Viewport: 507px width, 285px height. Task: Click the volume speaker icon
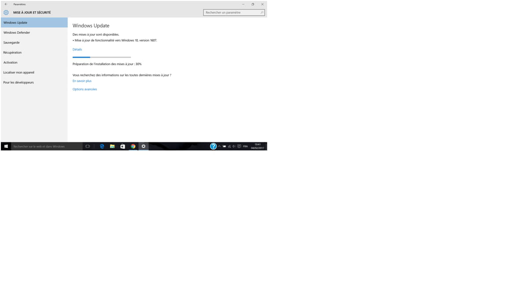click(234, 146)
